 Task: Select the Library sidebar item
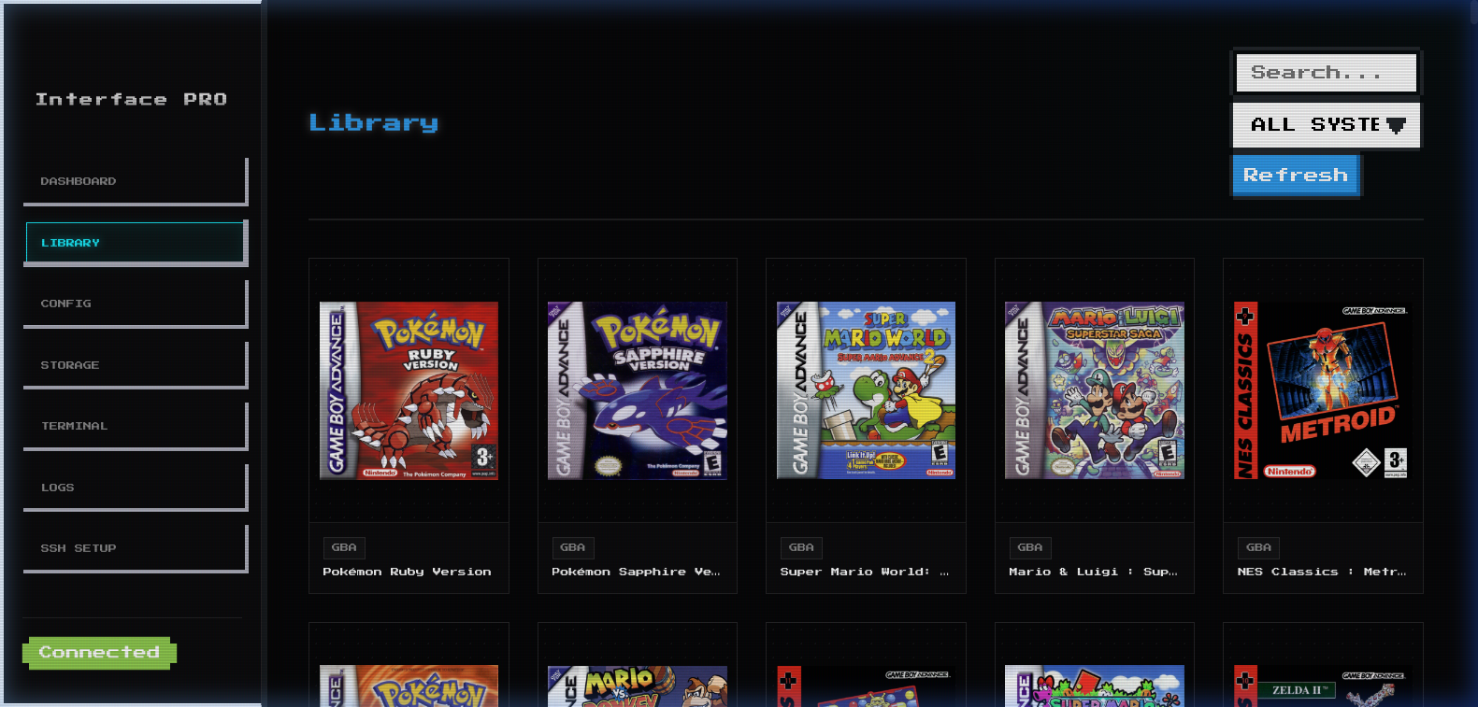click(135, 243)
